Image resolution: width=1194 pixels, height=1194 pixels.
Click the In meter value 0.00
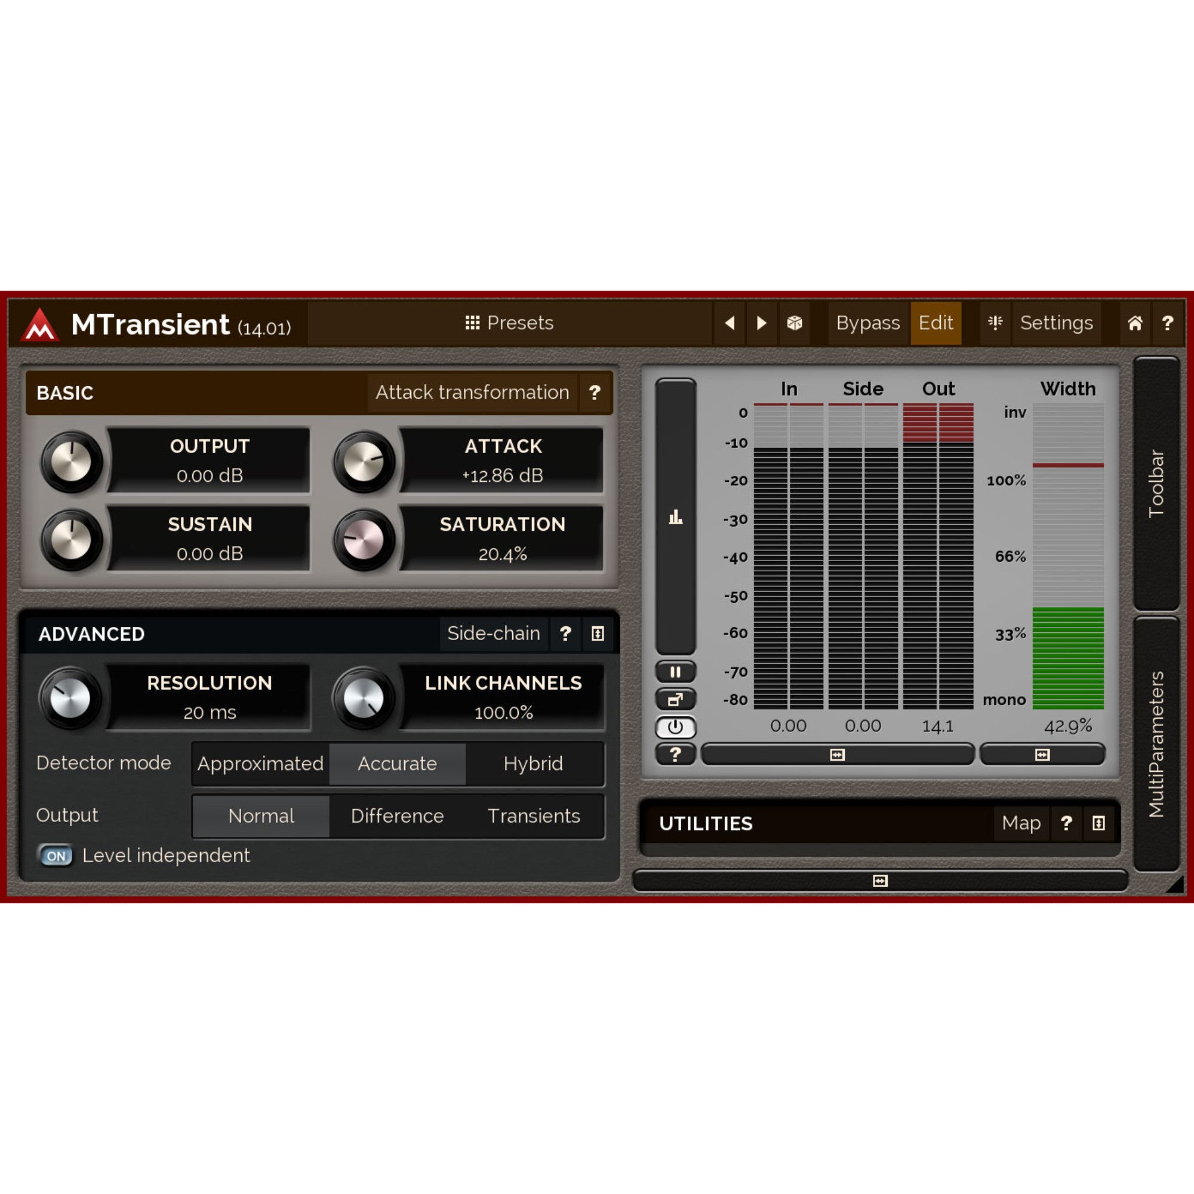[788, 726]
